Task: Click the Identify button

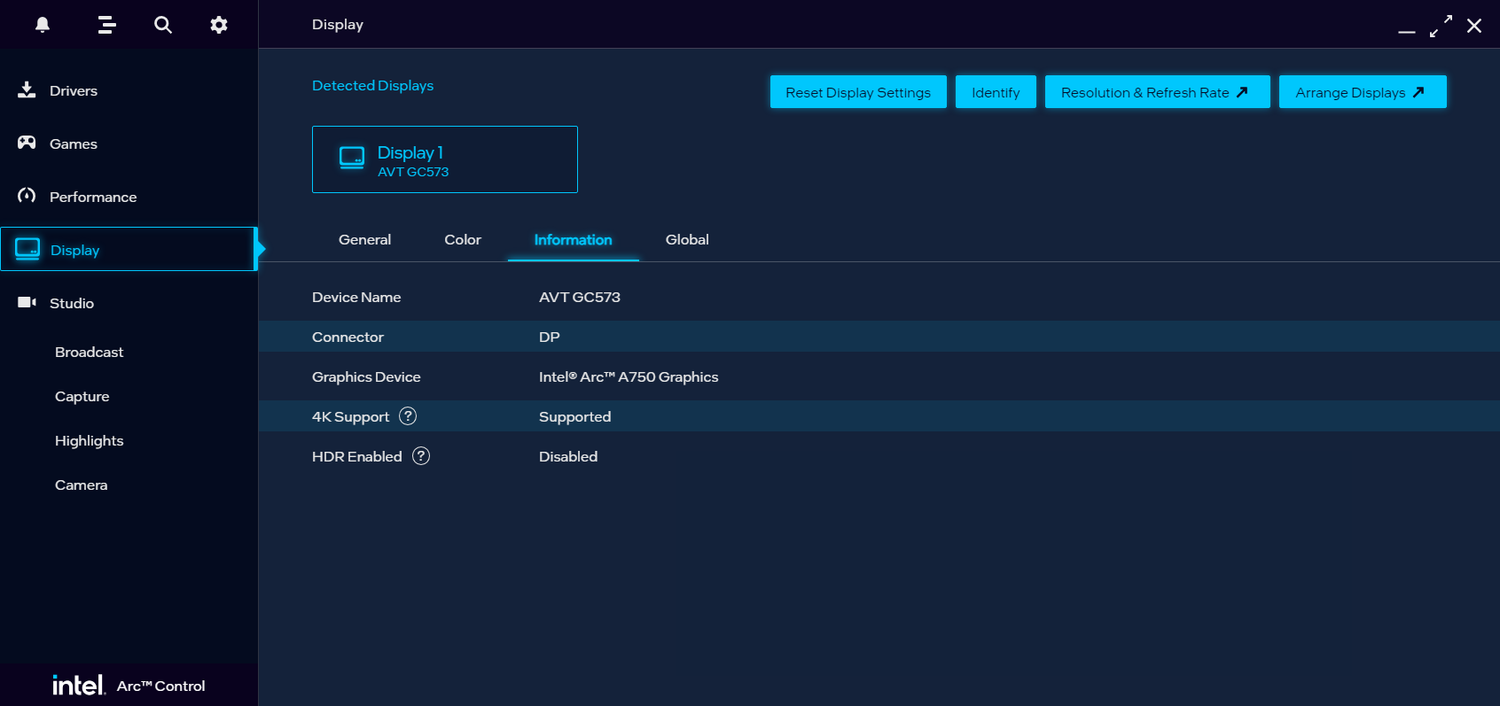Action: [996, 92]
